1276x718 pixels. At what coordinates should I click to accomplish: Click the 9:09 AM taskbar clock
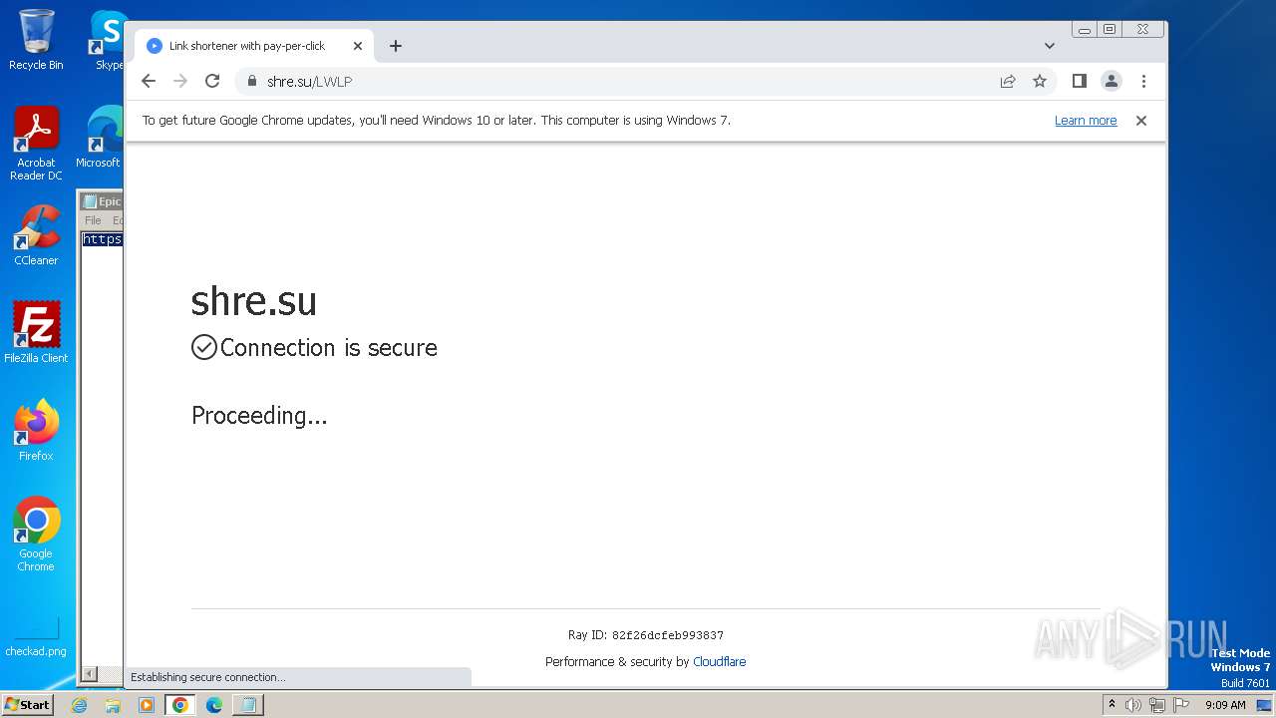(x=1225, y=705)
